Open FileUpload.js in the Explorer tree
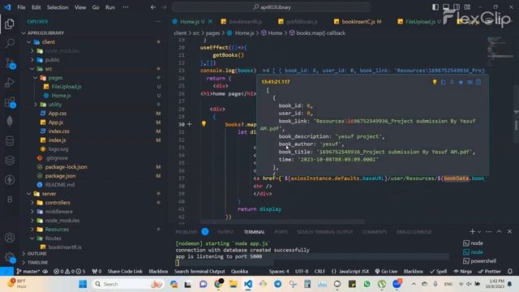Image resolution: width=519 pixels, height=292 pixels. point(66,87)
